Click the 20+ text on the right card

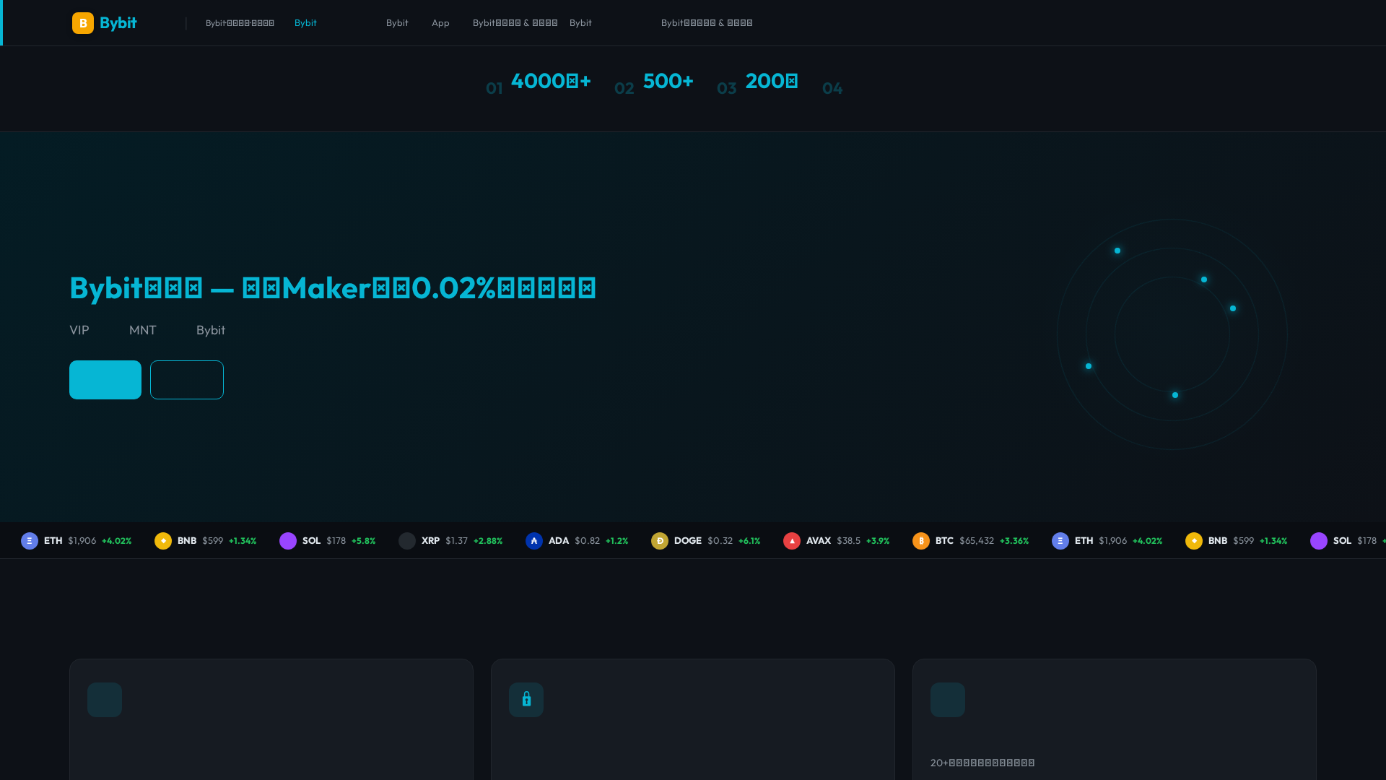coord(982,762)
